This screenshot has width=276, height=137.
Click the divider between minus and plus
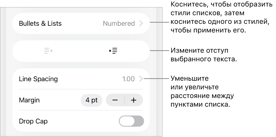point(124,100)
